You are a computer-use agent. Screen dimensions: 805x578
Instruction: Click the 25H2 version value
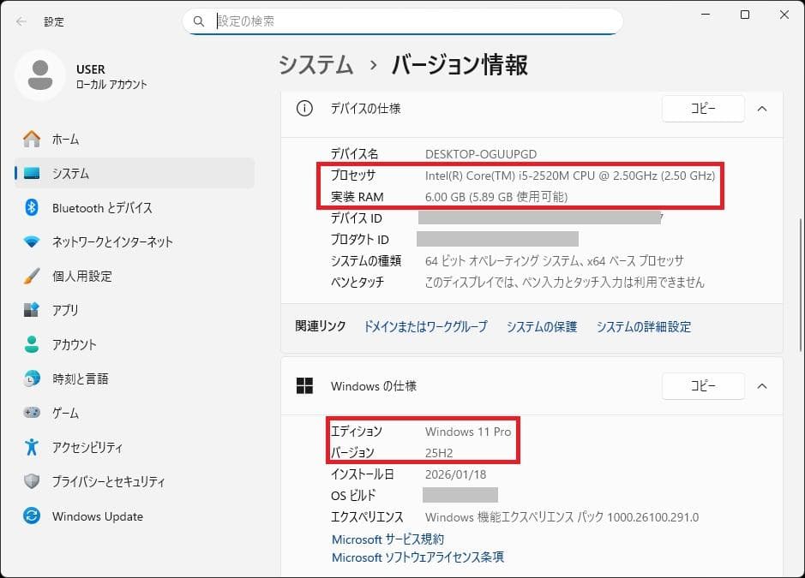pyautogui.click(x=439, y=453)
